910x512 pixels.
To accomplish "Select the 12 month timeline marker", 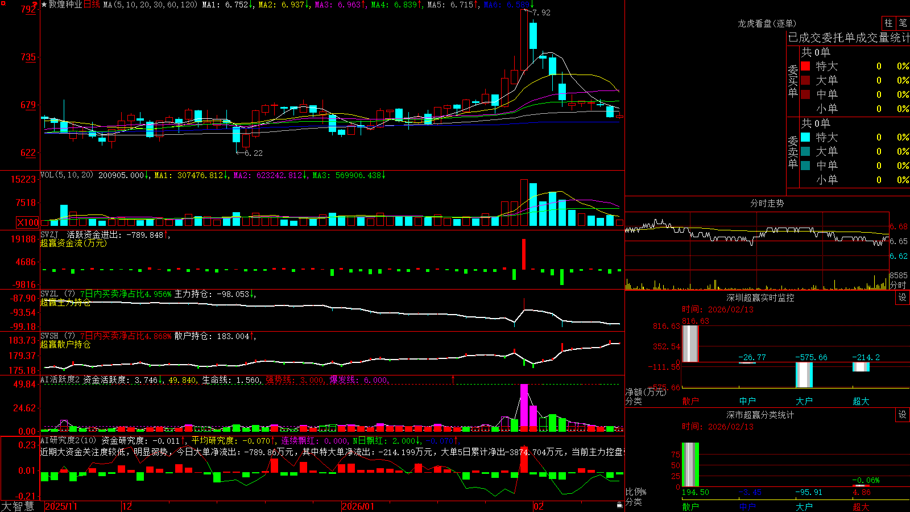I will (x=127, y=506).
